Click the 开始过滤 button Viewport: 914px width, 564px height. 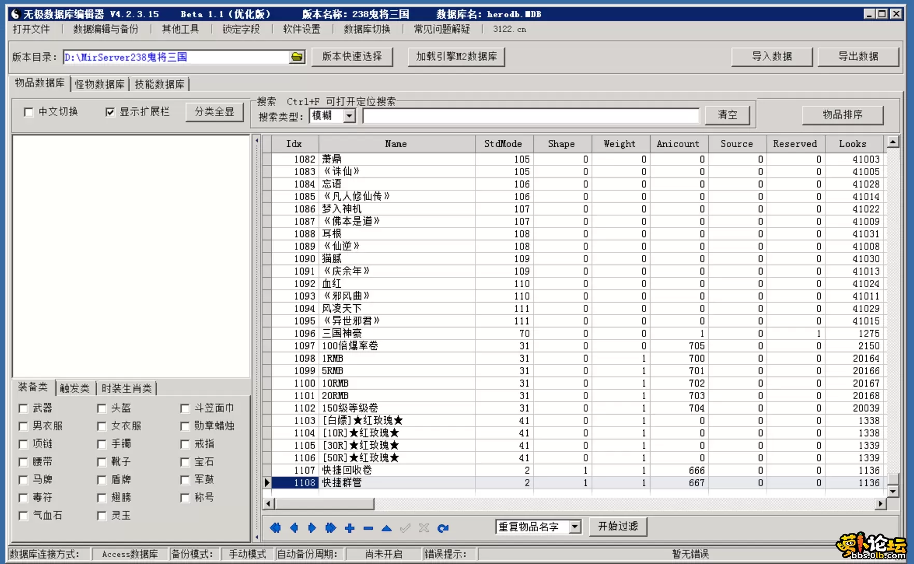[x=618, y=527]
